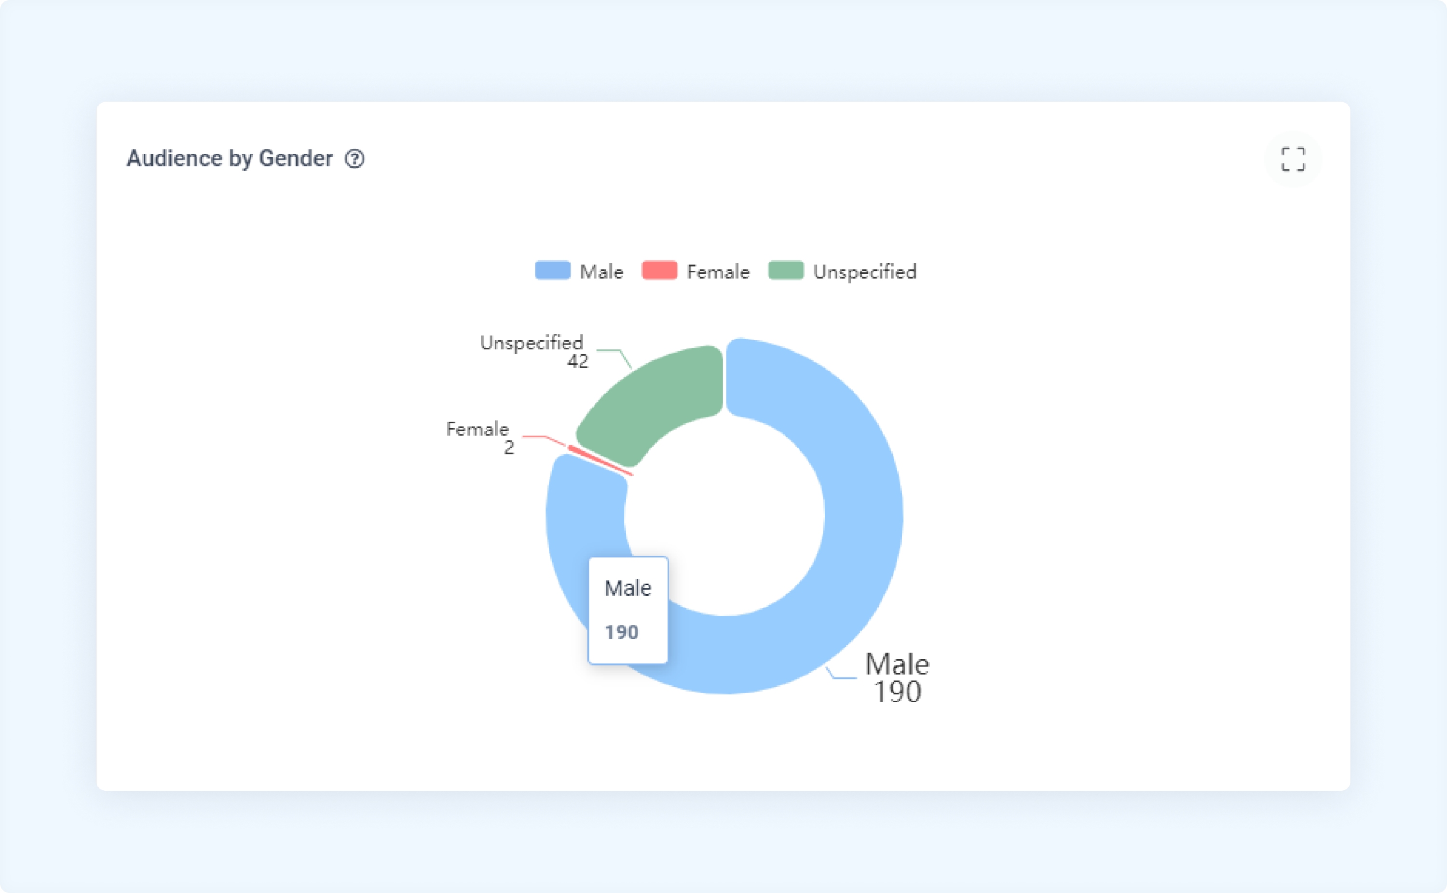Image resolution: width=1447 pixels, height=893 pixels.
Task: Click the Unspecified legend label
Action: [x=865, y=272]
